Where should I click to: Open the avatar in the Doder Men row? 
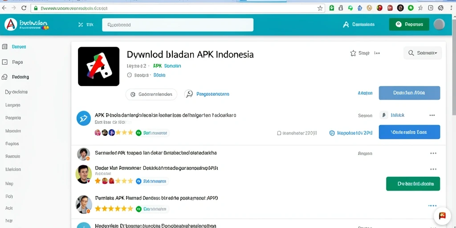[x=83, y=174]
